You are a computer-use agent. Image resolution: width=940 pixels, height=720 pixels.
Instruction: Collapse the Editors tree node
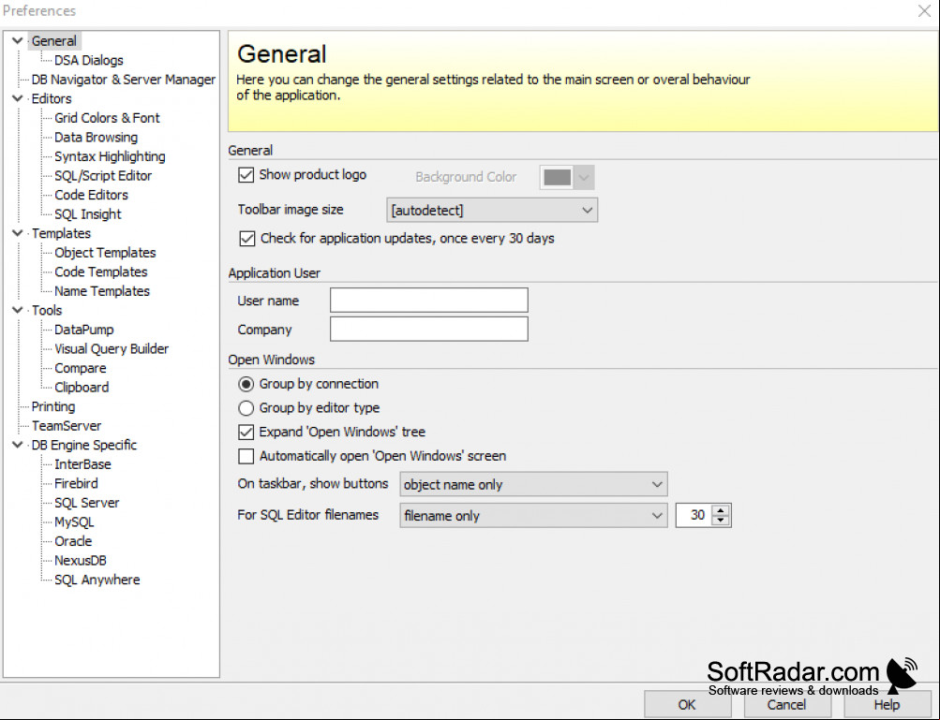click(x=18, y=98)
